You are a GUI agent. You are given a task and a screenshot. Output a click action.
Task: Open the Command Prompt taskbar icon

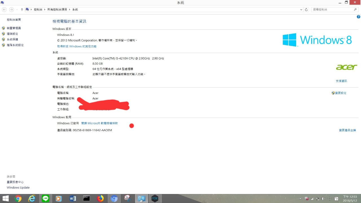(87, 198)
